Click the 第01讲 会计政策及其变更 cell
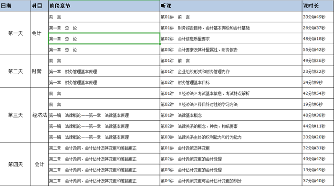 pyautogui.click(x=231, y=148)
